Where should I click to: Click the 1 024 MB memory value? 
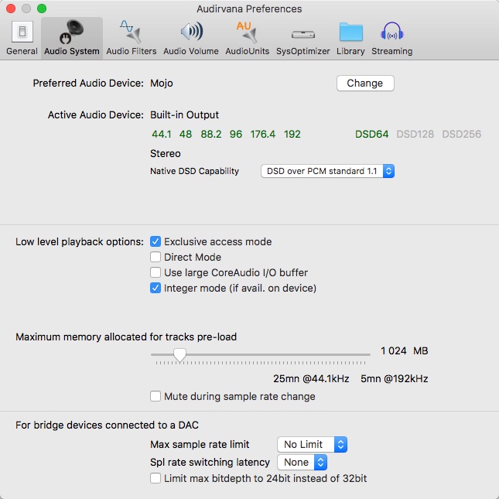coord(405,350)
